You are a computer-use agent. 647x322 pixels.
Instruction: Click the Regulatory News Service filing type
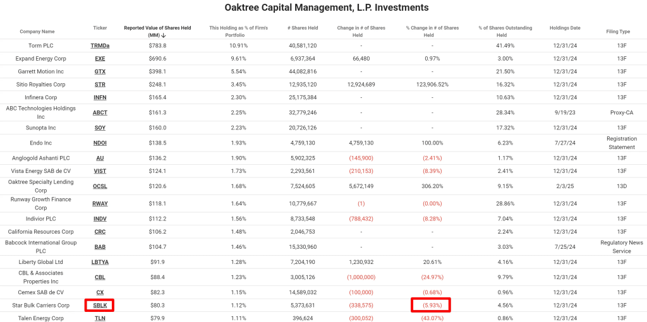pos(622,247)
